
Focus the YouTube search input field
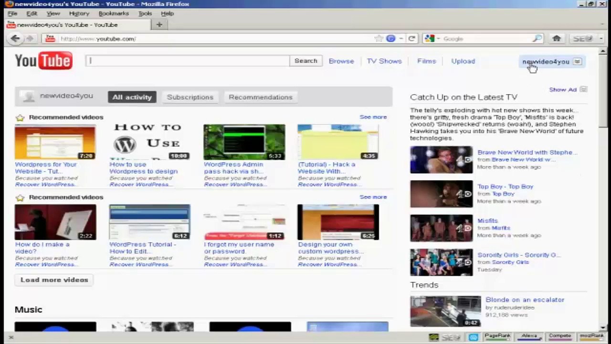click(x=188, y=61)
